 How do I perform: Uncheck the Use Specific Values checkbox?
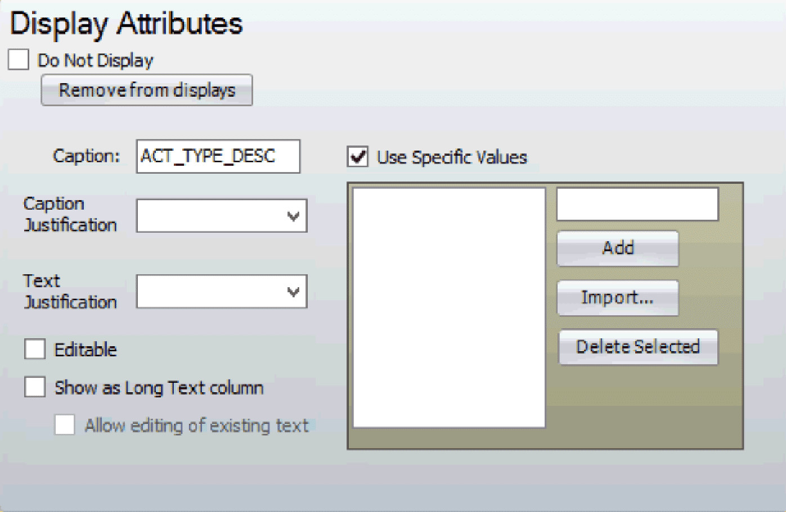click(358, 157)
